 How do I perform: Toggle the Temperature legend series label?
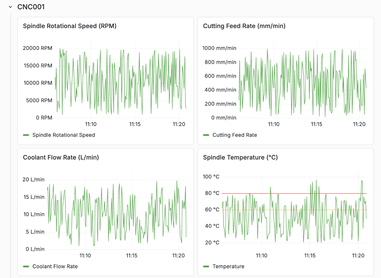(x=228, y=266)
